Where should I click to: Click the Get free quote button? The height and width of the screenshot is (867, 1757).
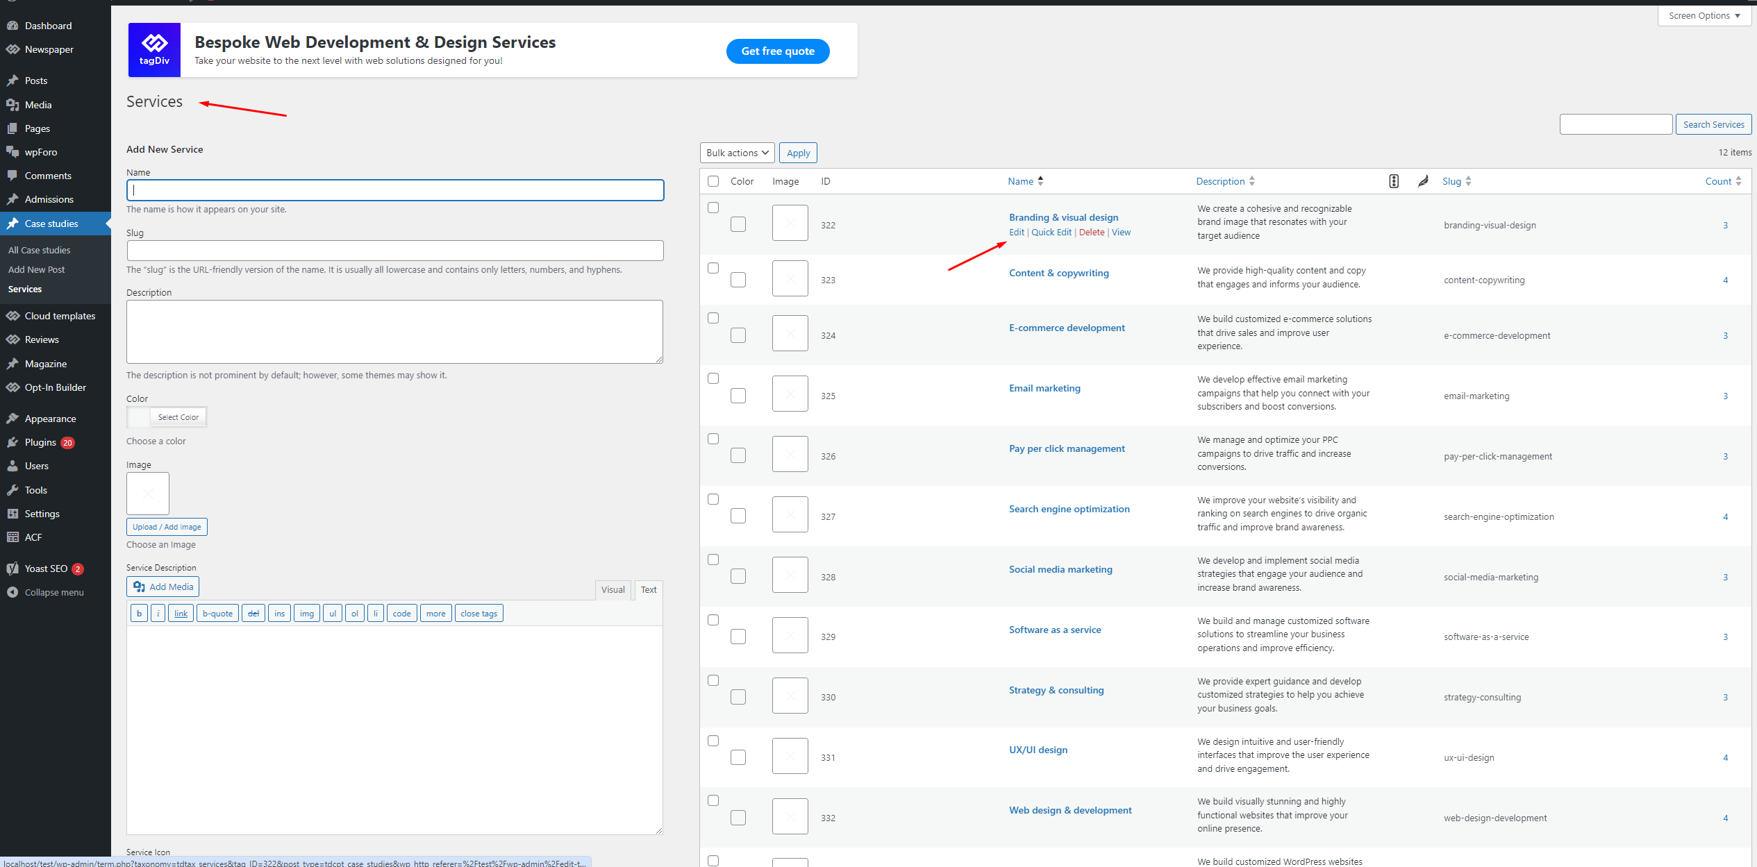(778, 51)
